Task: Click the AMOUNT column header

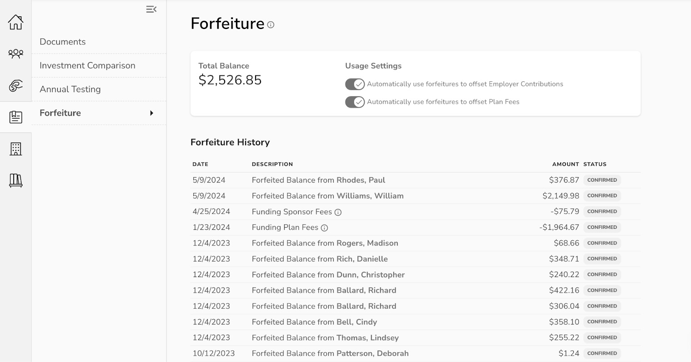Action: point(566,164)
